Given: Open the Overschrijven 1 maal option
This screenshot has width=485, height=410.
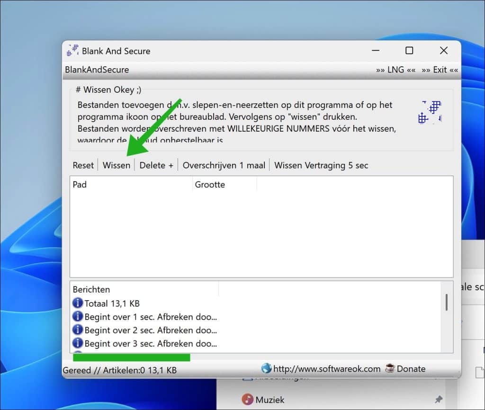Looking at the screenshot, I should click(224, 165).
